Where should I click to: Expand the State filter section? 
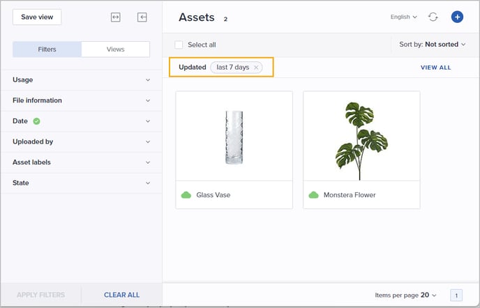tap(82, 183)
